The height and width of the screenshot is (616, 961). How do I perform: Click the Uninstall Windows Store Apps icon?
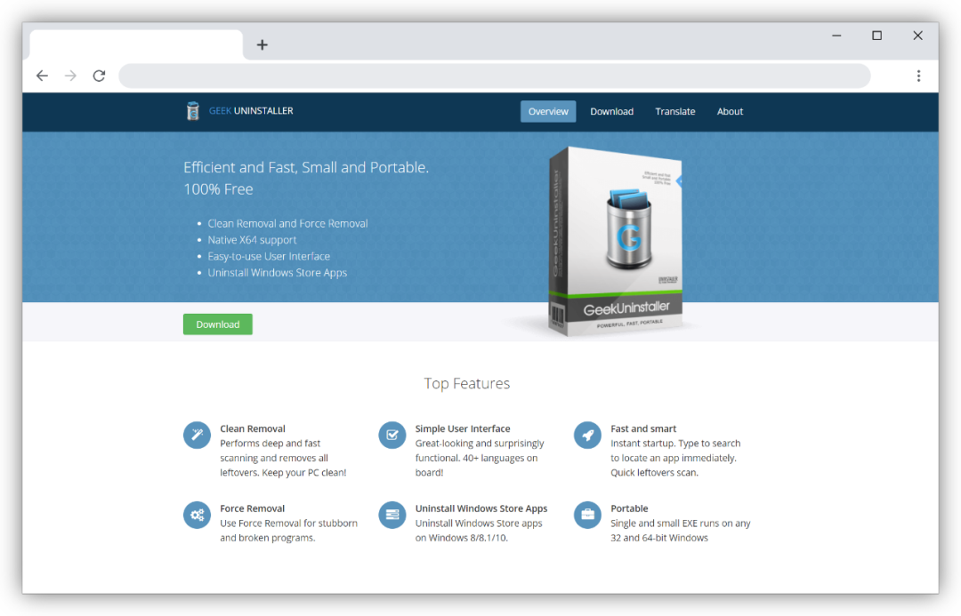click(392, 515)
